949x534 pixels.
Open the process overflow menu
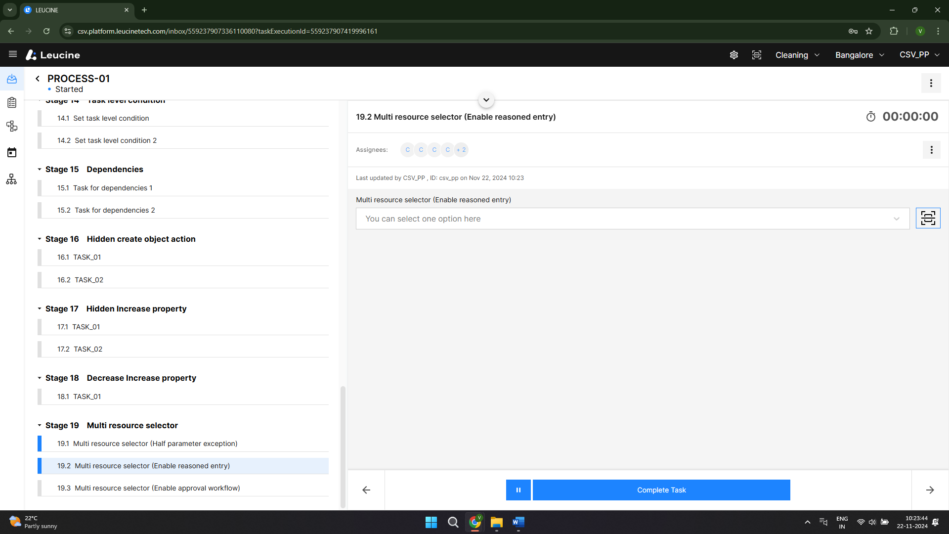tap(931, 83)
